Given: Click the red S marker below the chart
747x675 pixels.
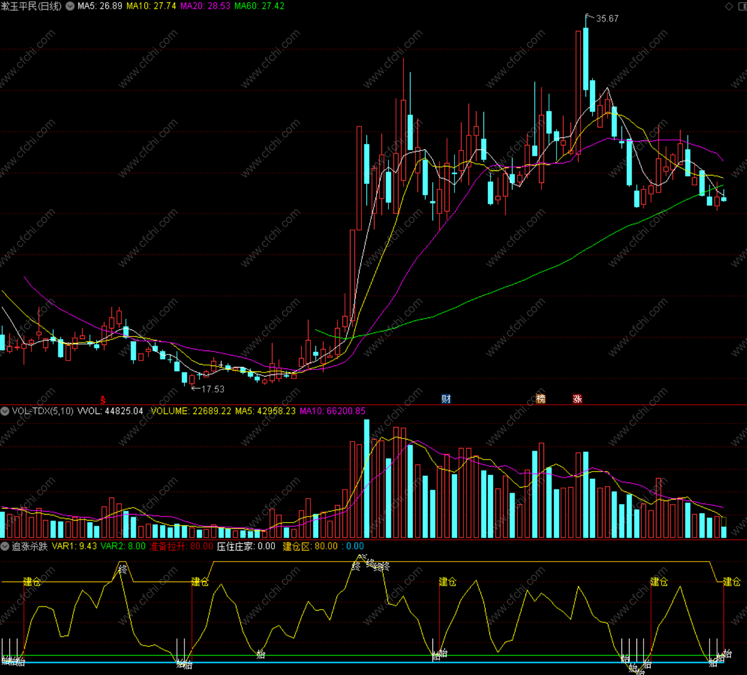Looking at the screenshot, I should (x=103, y=399).
